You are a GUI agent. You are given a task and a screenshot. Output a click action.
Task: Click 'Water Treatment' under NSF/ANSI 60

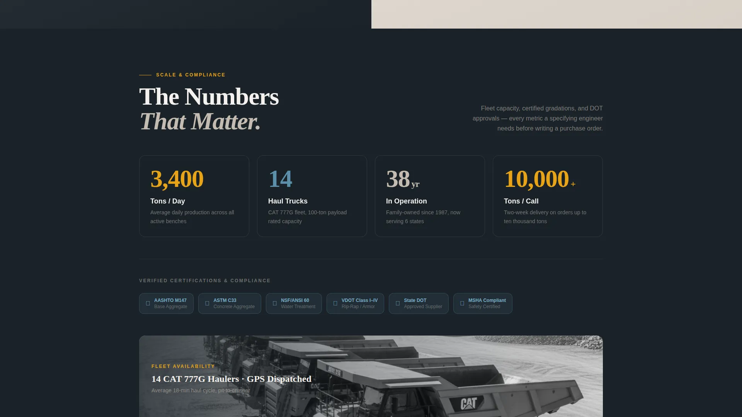[298, 307]
